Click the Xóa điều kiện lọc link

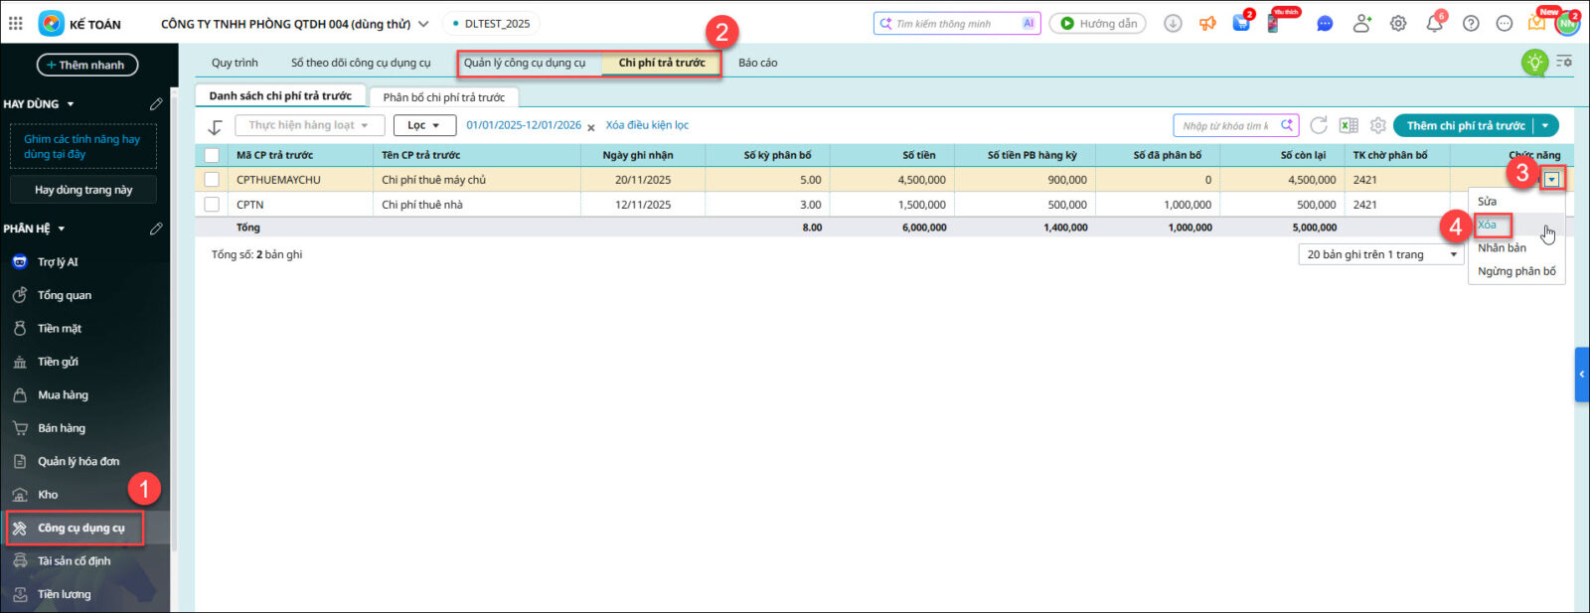(x=647, y=125)
